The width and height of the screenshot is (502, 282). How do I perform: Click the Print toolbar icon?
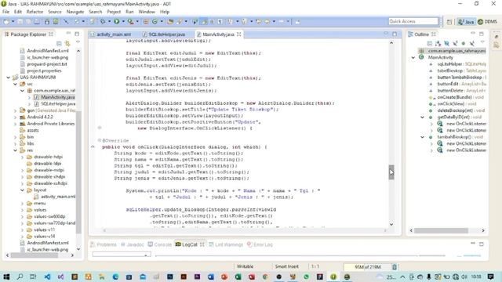(37, 21)
